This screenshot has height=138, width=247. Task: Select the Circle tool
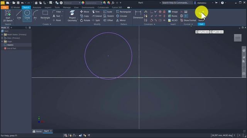(27, 15)
